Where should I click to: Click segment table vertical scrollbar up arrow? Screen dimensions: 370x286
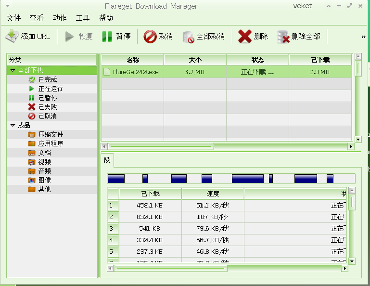click(352, 190)
